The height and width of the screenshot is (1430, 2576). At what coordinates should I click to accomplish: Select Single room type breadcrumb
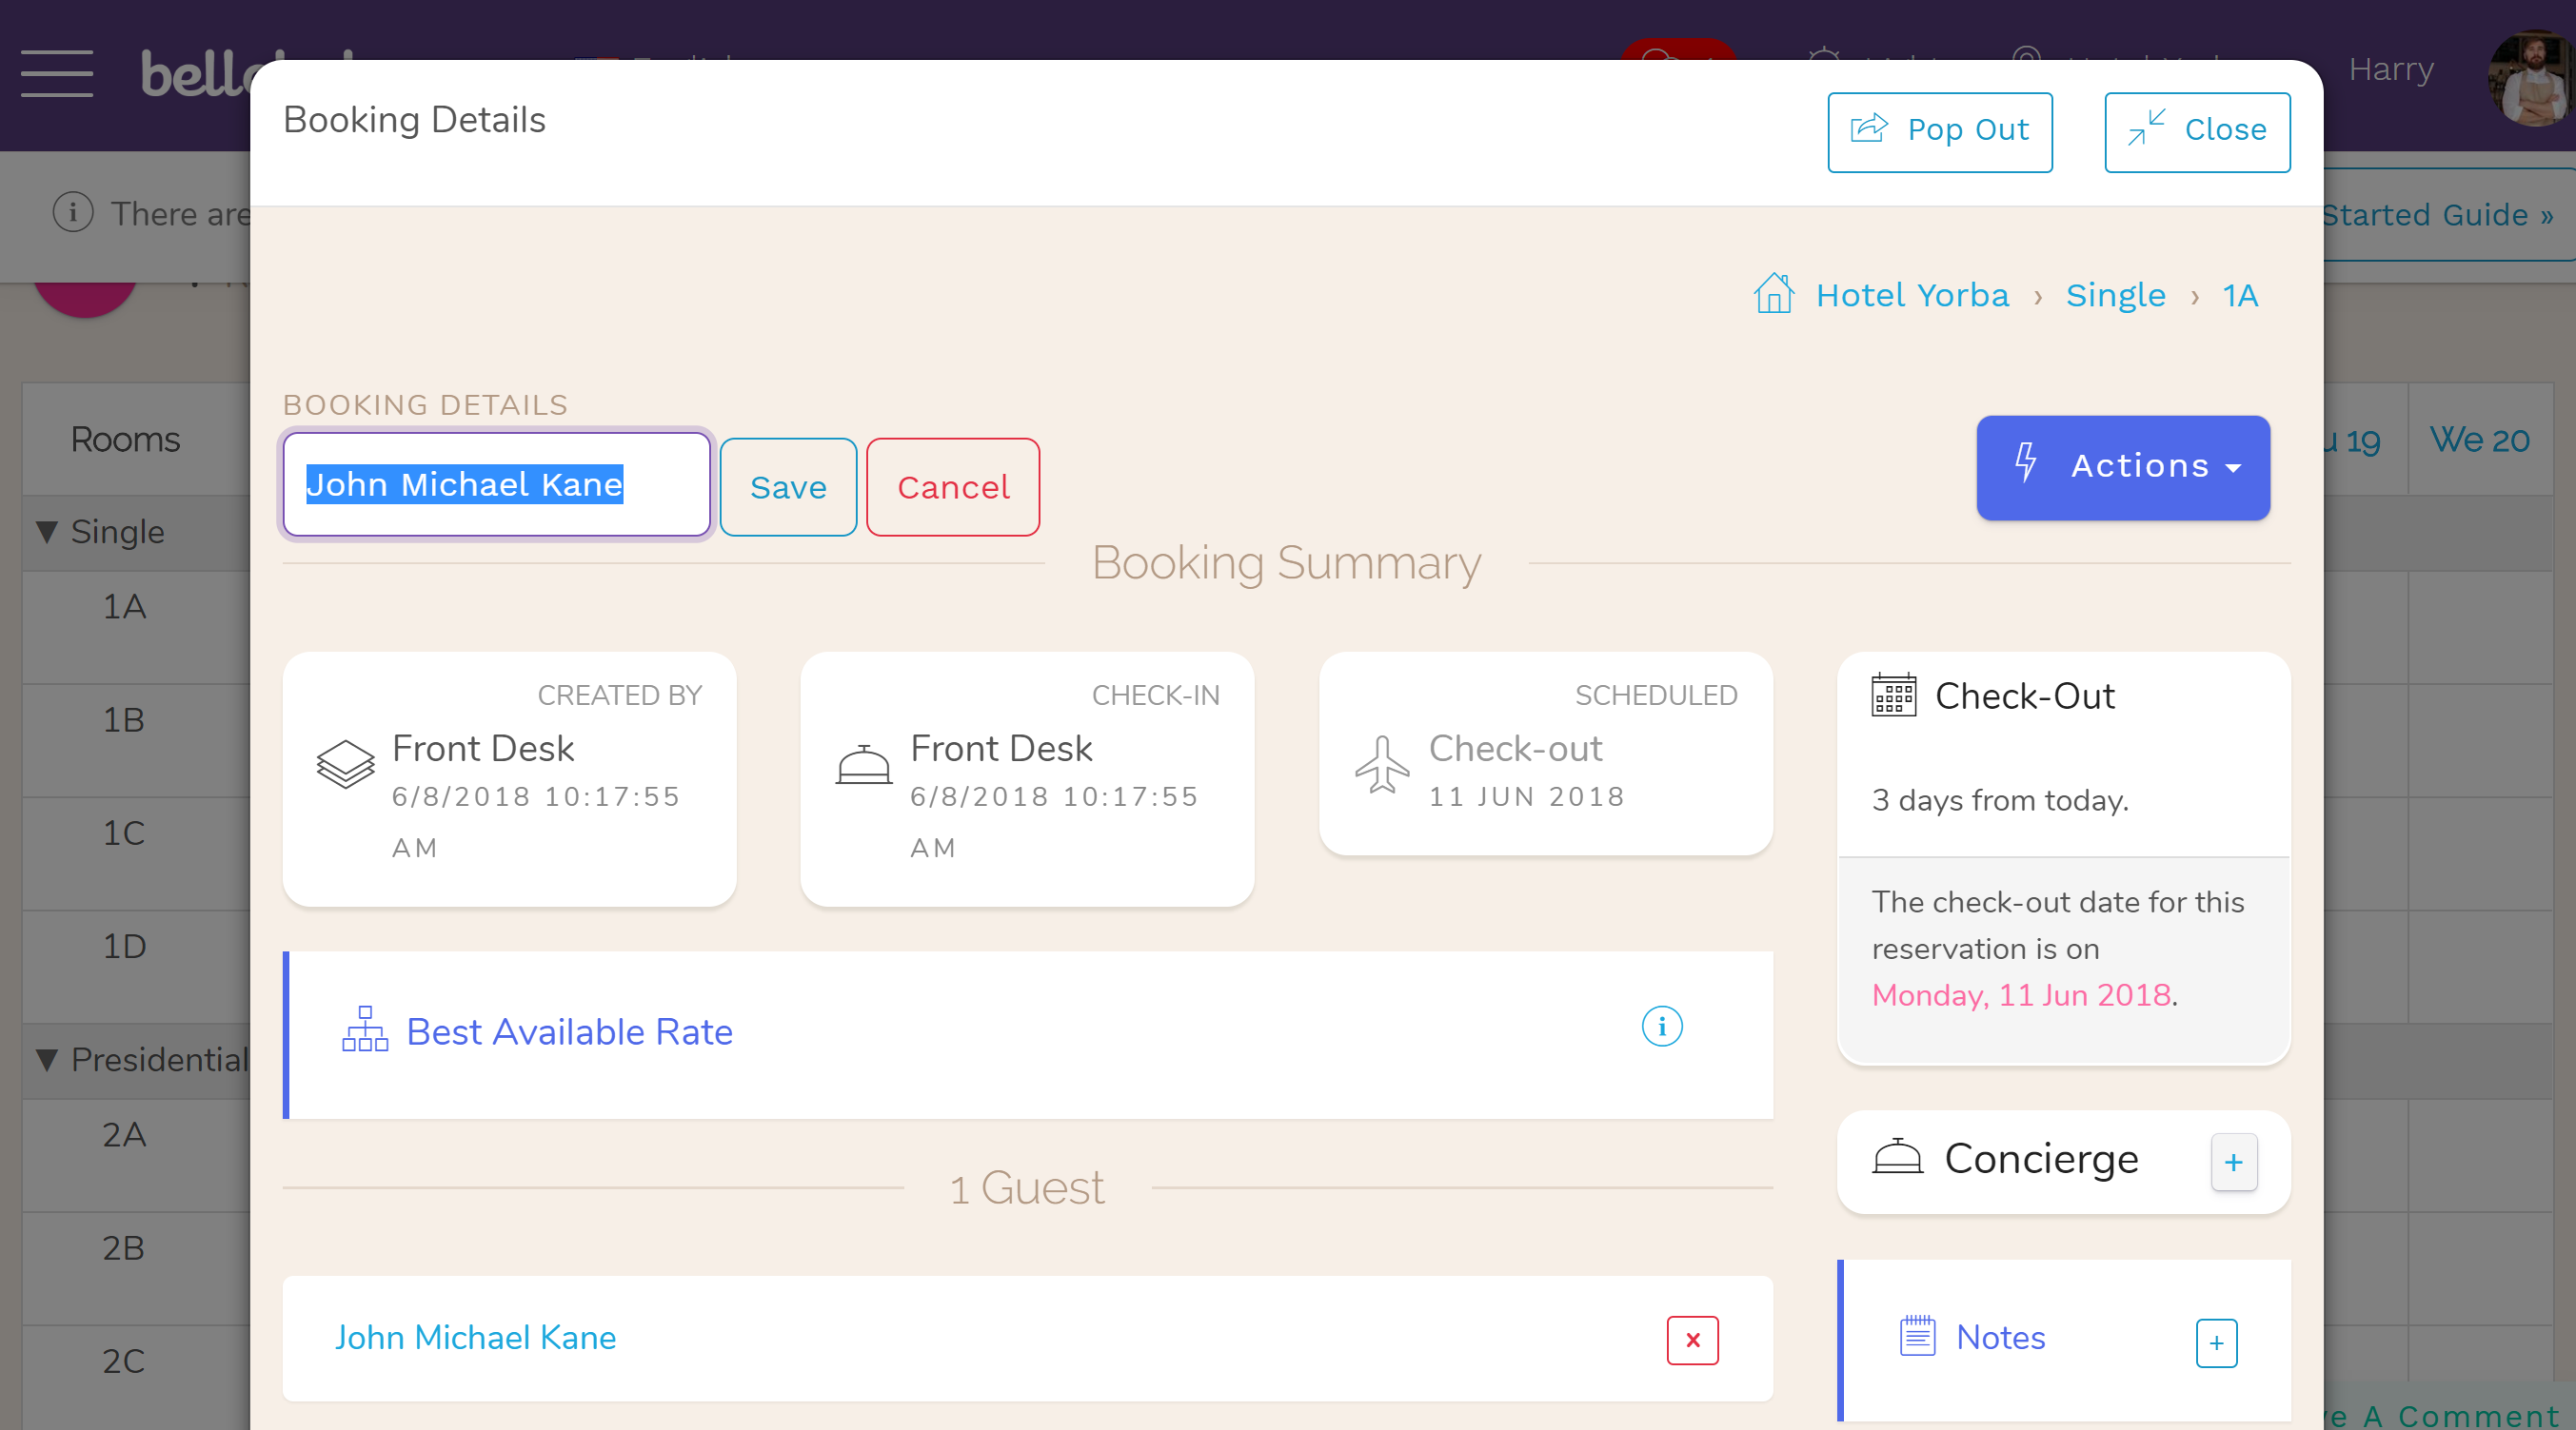point(2116,294)
